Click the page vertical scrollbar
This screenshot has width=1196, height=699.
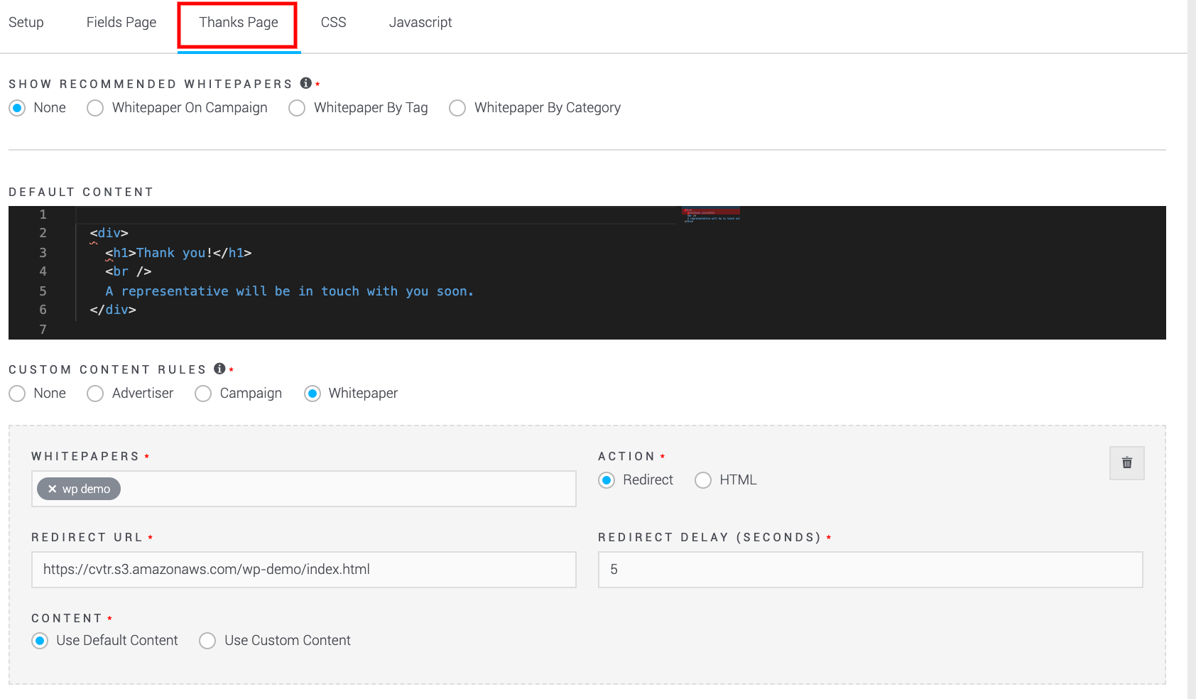1192,349
